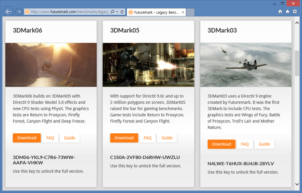Download 3DMark06
302x193 pixels.
(27, 138)
